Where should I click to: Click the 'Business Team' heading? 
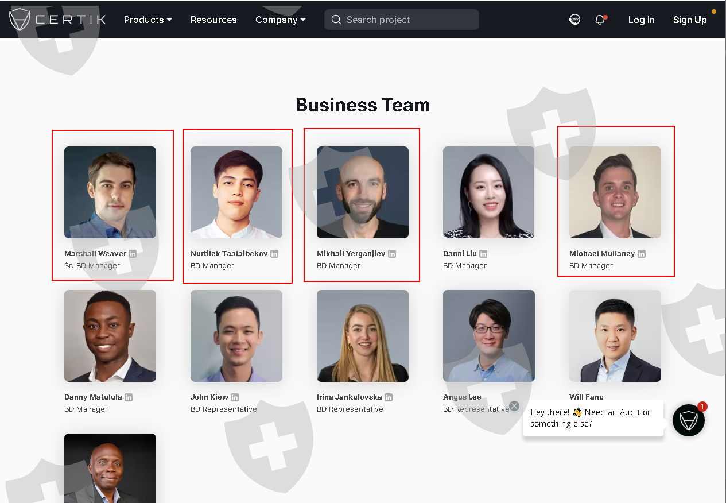click(363, 105)
